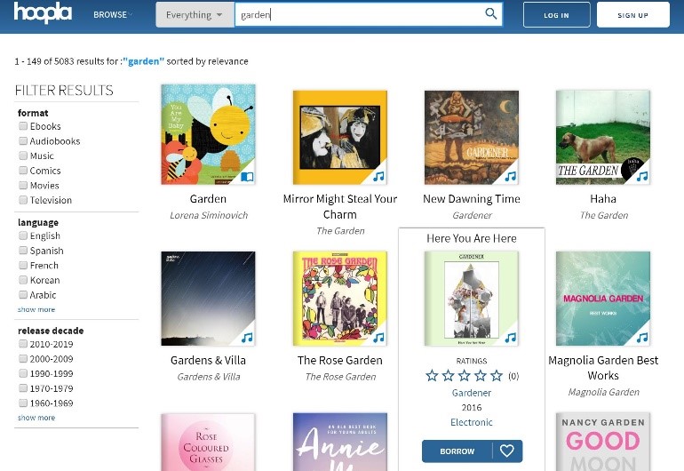
Task: Open The Rose Garden album cover
Action: point(340,299)
